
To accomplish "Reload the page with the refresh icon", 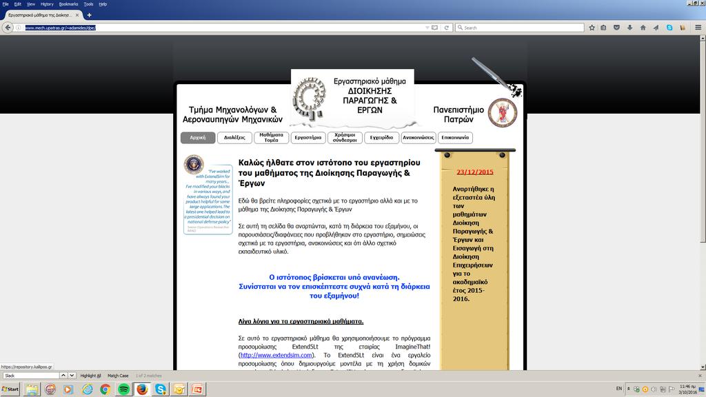I will pos(446,28).
